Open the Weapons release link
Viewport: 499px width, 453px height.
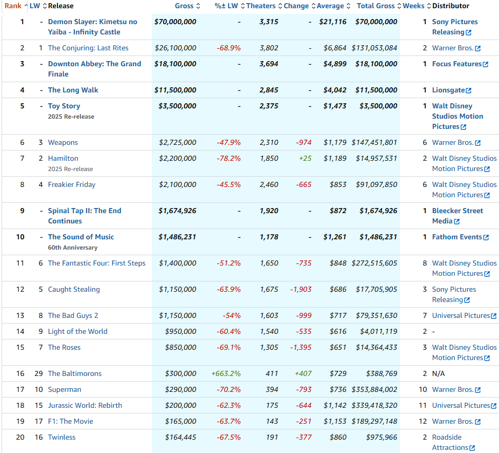(x=63, y=142)
